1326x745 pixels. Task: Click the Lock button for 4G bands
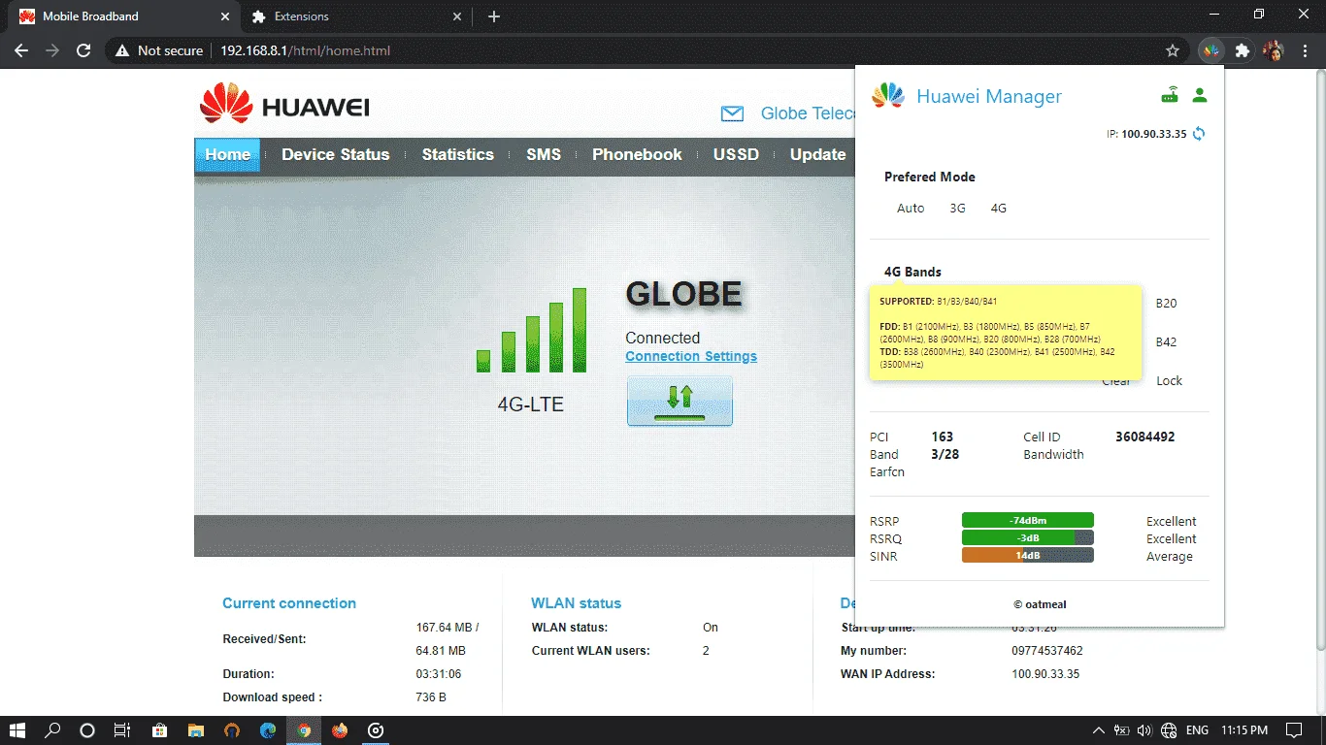pos(1169,380)
